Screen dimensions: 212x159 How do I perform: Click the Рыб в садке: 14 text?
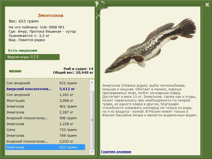pos(78,69)
